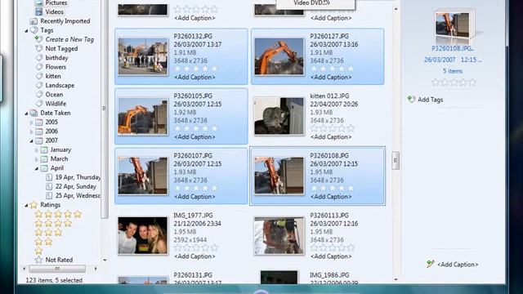Click the gallery vertical scrollbar thumb
This screenshot has height=294, width=523.
coord(396,160)
